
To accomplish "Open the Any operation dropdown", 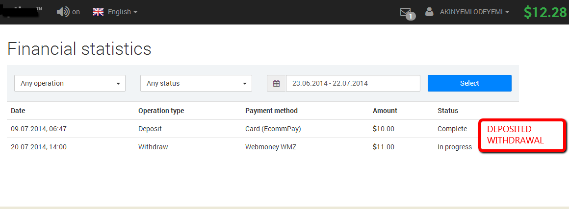I will click(x=70, y=83).
